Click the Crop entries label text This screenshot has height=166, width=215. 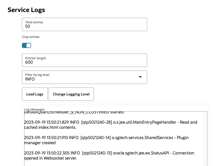point(31,37)
